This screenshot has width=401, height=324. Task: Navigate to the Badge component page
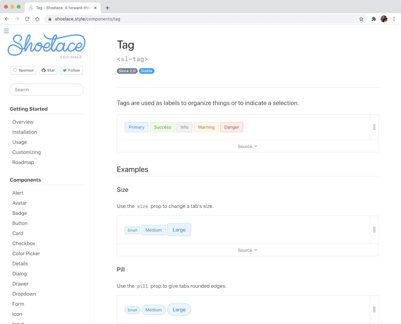(x=20, y=213)
